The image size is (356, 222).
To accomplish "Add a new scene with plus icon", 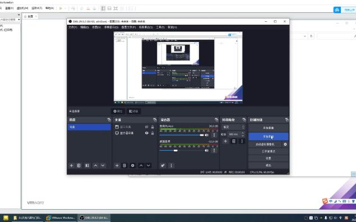I will [x=71, y=165].
